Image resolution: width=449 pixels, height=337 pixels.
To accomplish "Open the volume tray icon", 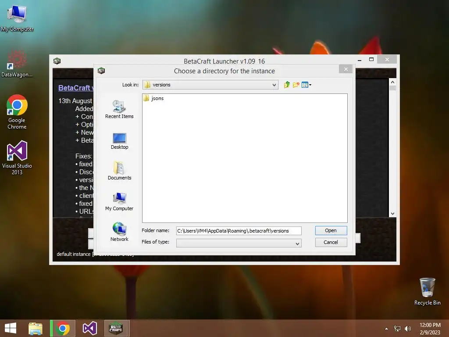I will coord(407,328).
